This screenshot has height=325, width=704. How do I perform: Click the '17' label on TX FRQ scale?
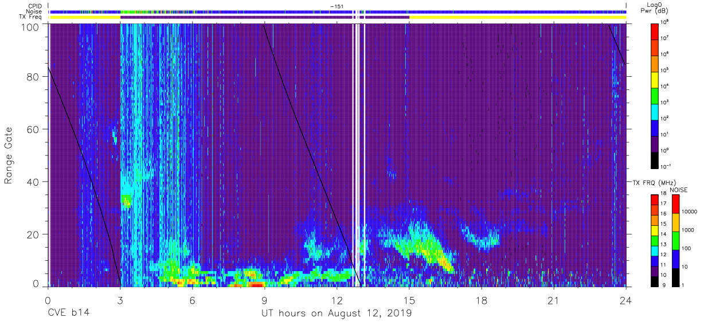(664, 204)
